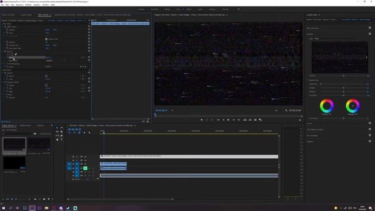Click Mark Out in Program monitor

[x=212, y=120]
